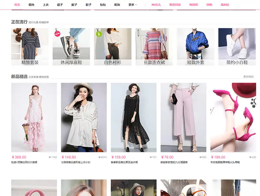Open the 长款连衣裙 striped dress tile
Screen dimensions: 260x196
(x=154, y=47)
